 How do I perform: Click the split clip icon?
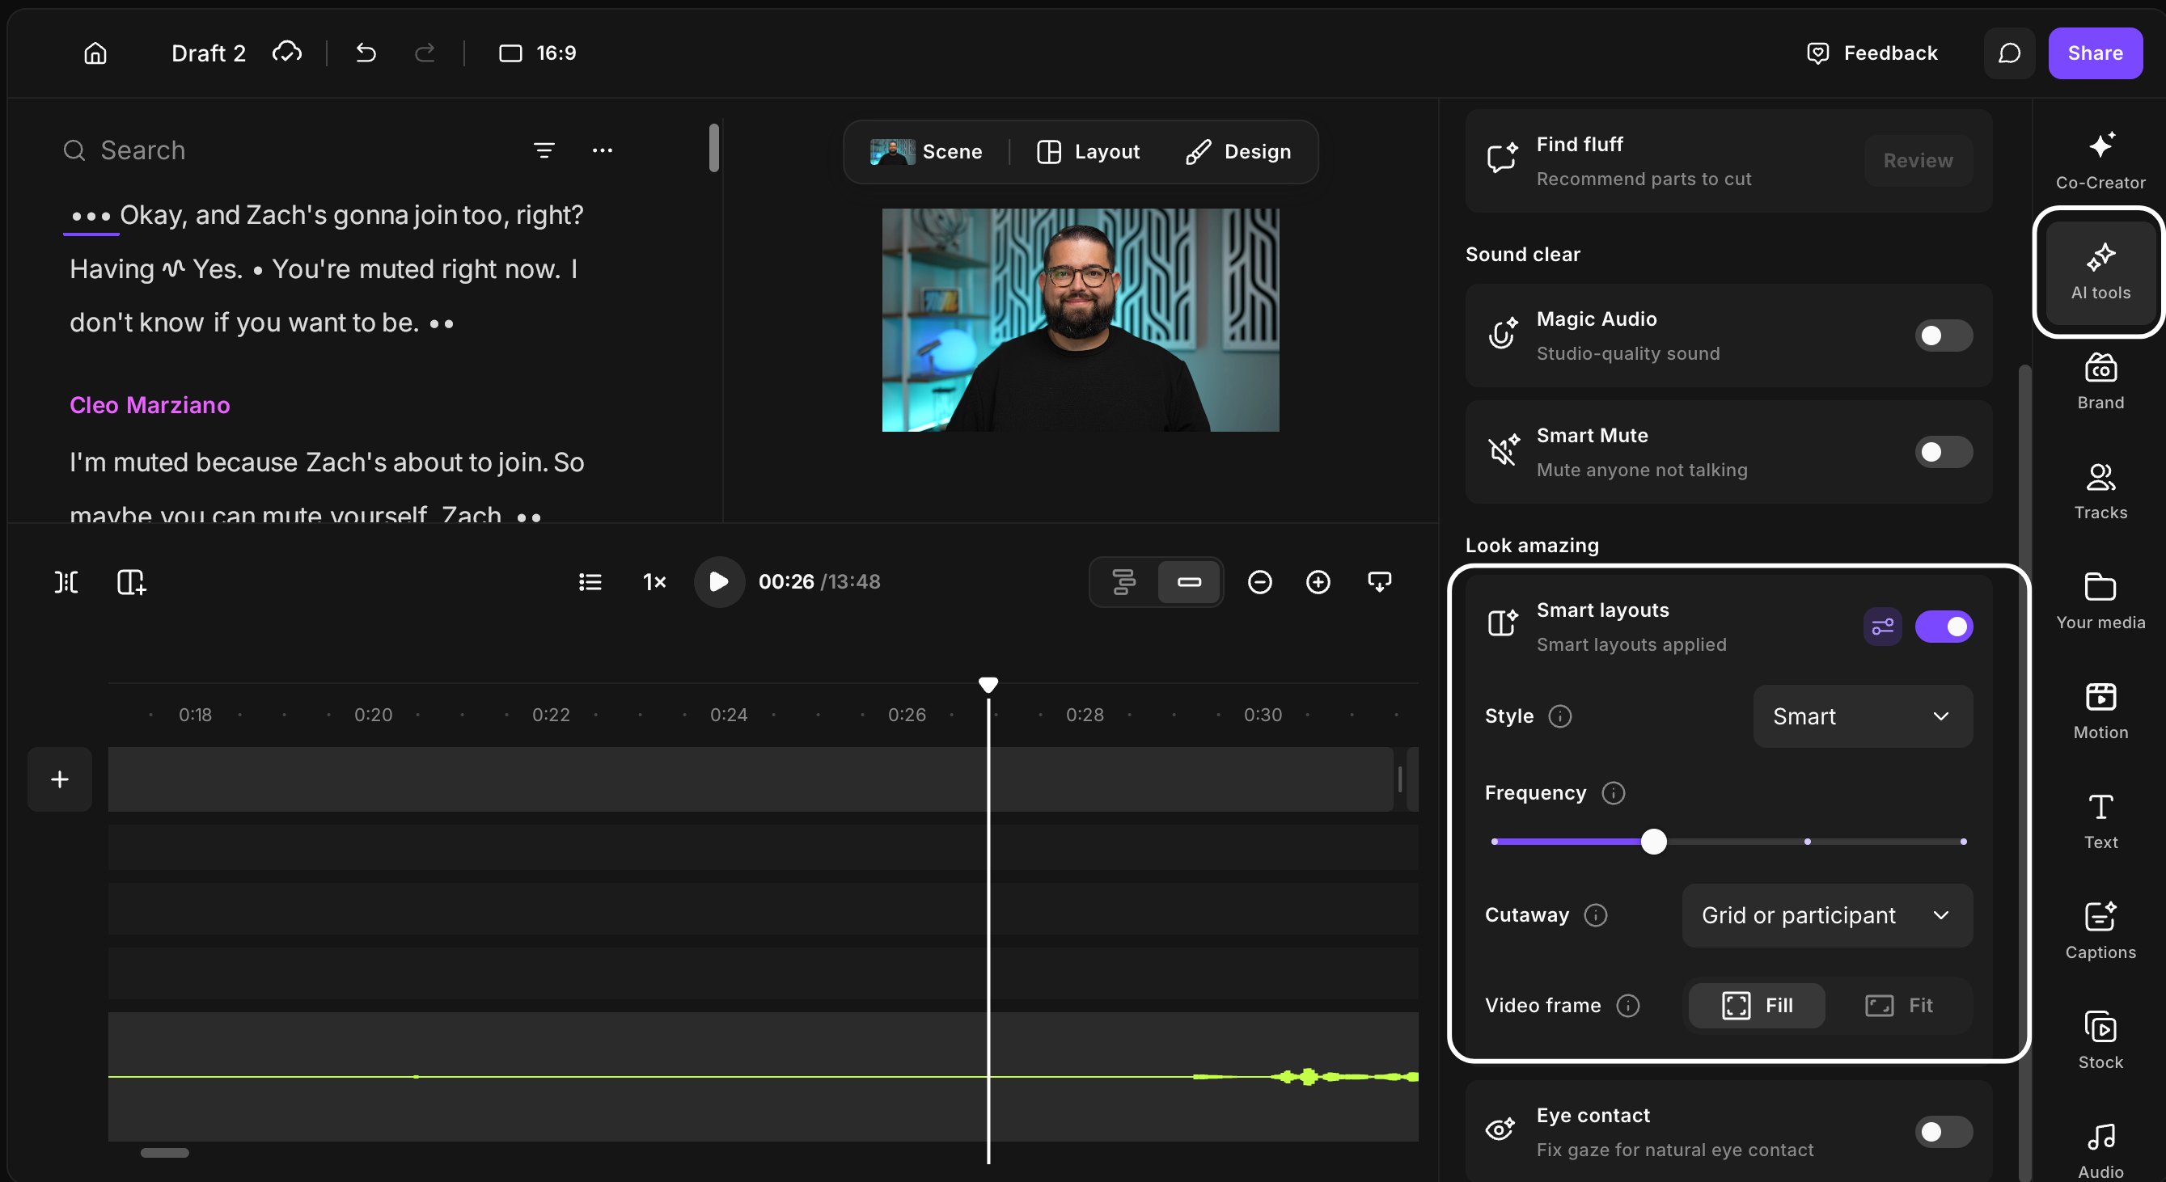66,582
